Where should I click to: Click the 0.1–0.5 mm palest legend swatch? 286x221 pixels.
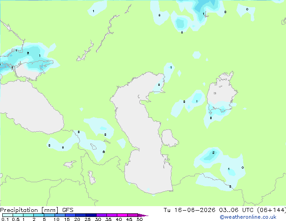pyautogui.click(x=8, y=215)
